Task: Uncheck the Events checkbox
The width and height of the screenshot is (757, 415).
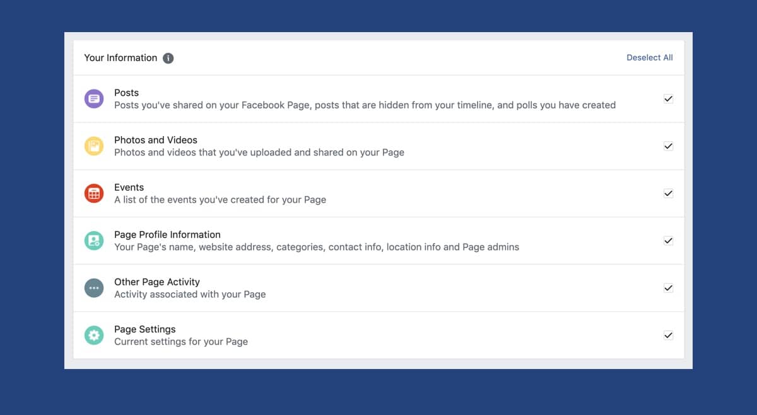Action: (668, 193)
